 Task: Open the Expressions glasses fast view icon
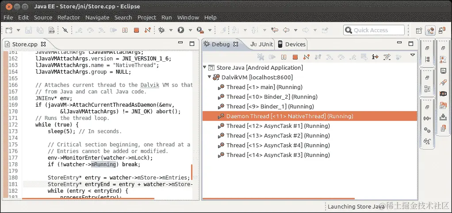[427, 142]
